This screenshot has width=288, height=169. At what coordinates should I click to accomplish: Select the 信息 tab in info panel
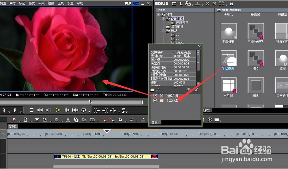(154, 122)
